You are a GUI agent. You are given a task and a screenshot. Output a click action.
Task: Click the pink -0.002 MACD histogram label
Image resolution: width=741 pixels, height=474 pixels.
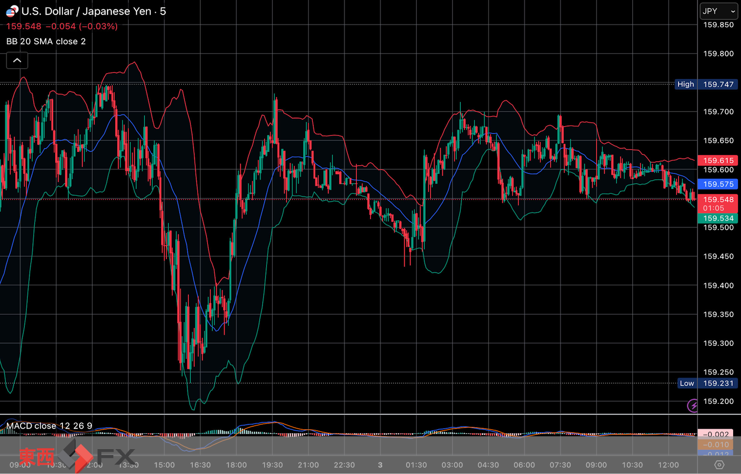click(x=716, y=434)
